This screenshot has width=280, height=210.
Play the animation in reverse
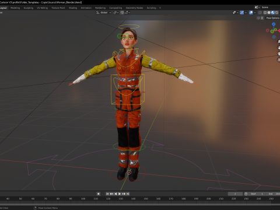pyautogui.click(x=116, y=194)
